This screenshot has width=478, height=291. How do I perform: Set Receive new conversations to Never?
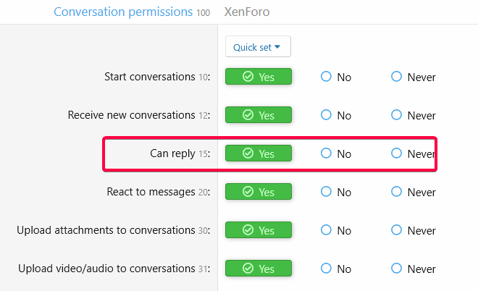pos(396,115)
